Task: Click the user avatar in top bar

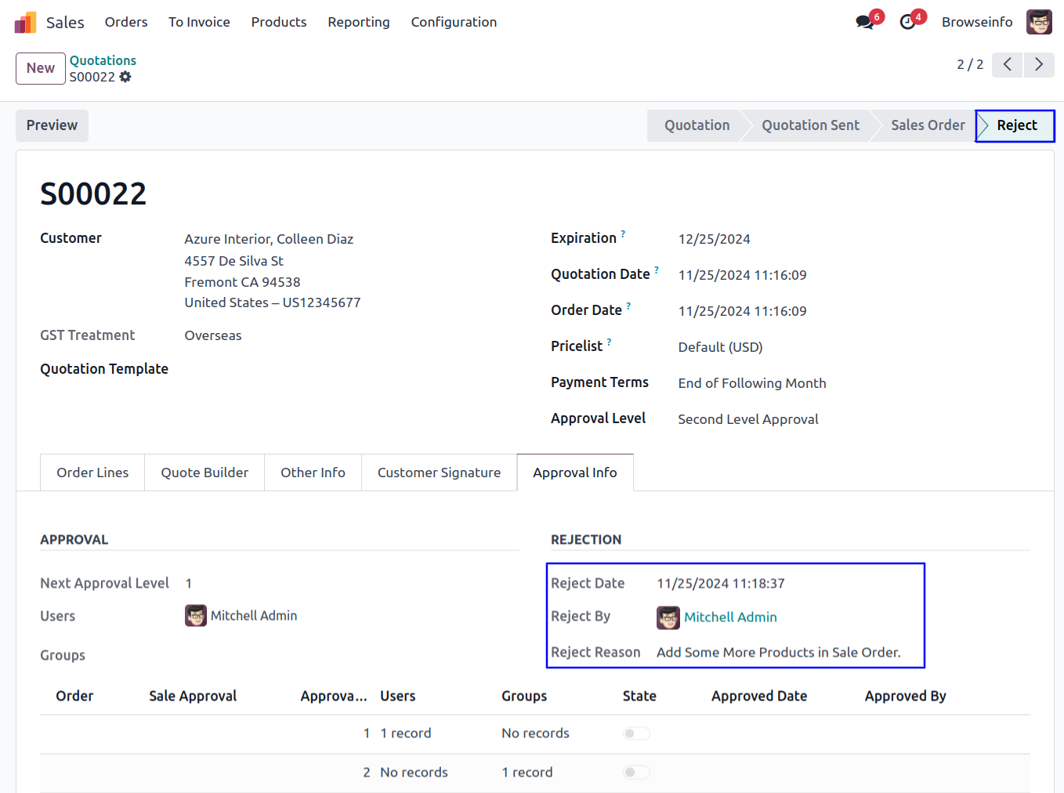Action: point(1039,22)
